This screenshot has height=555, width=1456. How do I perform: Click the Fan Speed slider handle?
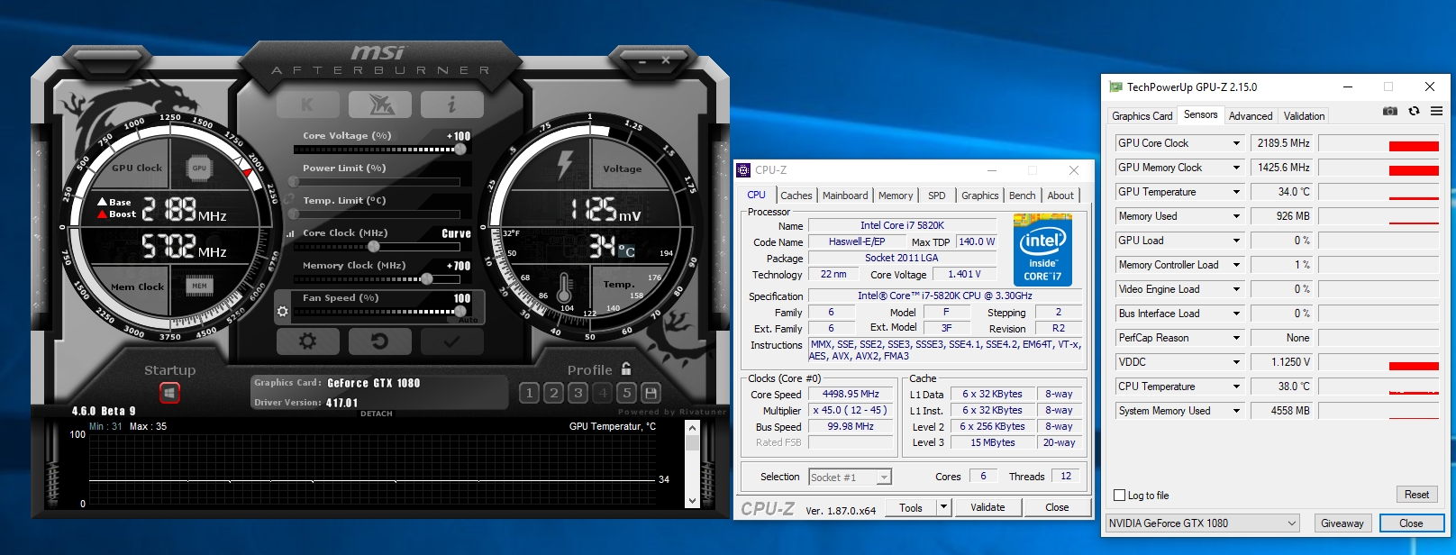coord(461,312)
